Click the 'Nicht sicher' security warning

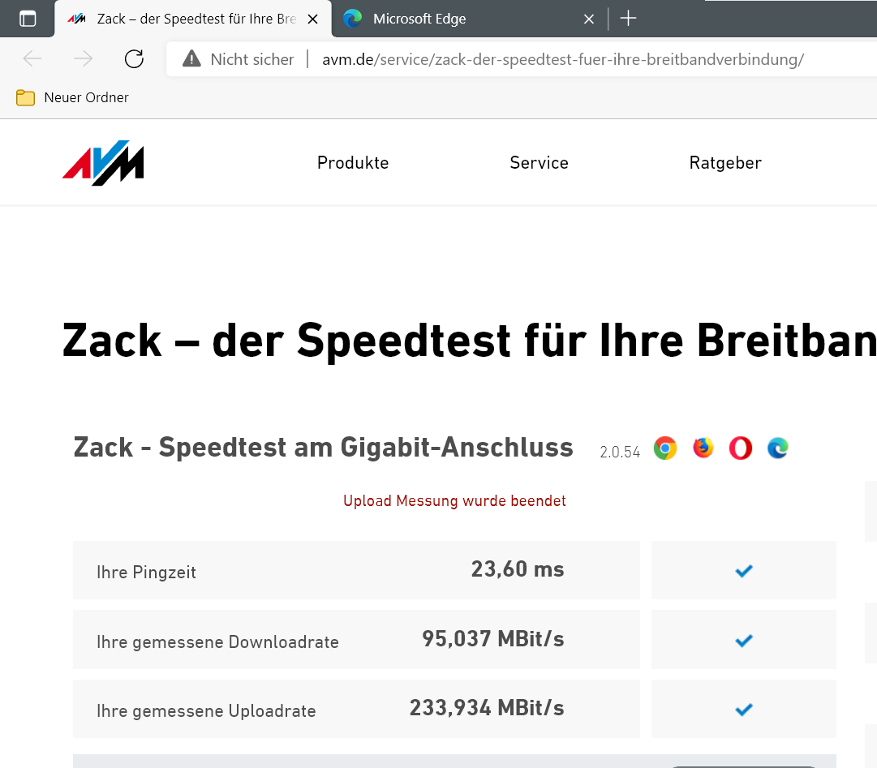pyautogui.click(x=238, y=59)
